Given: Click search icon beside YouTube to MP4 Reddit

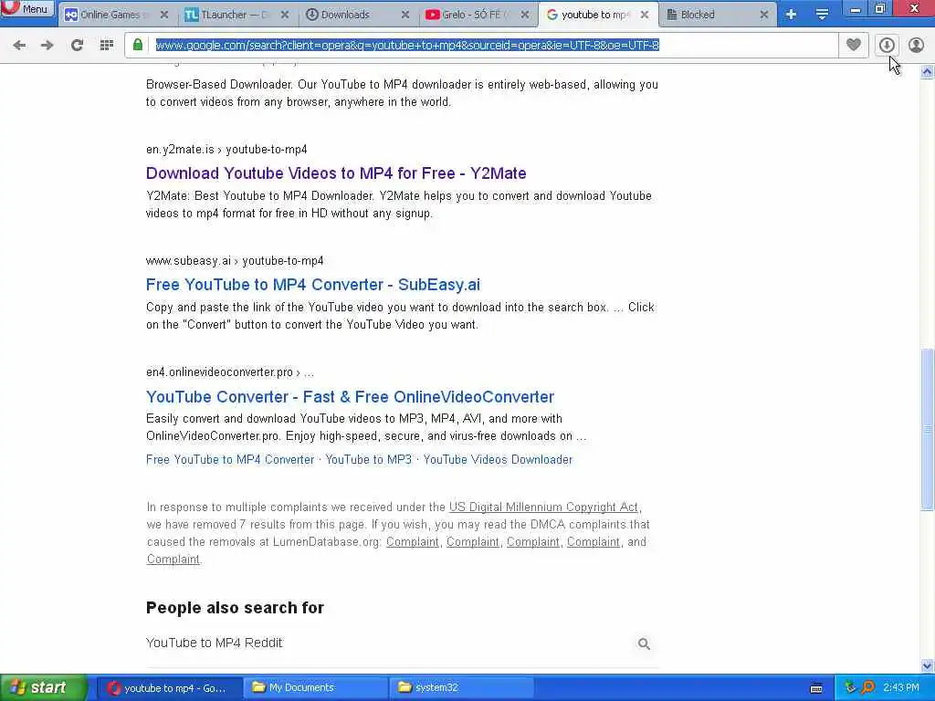Looking at the screenshot, I should (x=644, y=643).
